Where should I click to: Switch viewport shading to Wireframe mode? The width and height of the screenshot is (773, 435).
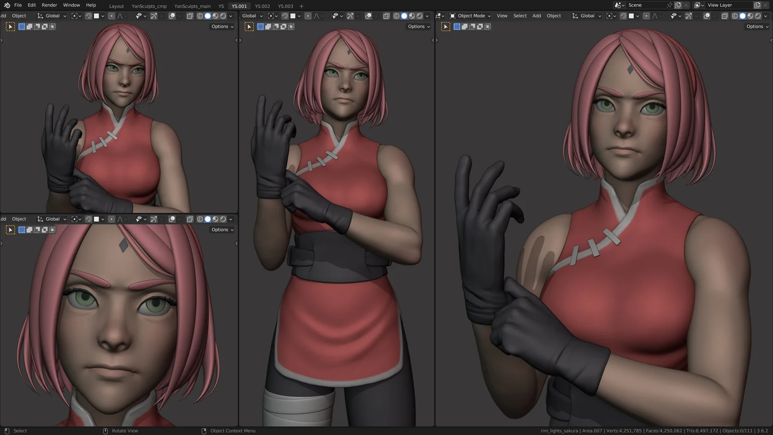(x=734, y=15)
